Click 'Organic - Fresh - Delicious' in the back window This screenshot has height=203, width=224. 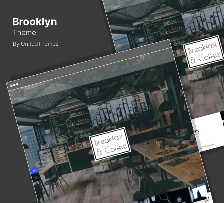tap(208, 69)
